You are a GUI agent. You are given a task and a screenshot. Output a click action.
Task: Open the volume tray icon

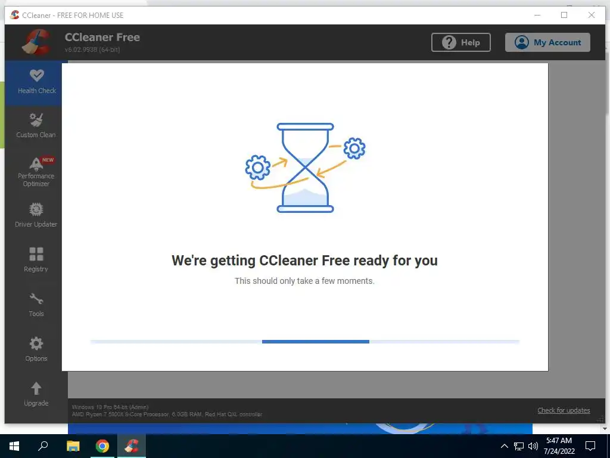click(533, 446)
